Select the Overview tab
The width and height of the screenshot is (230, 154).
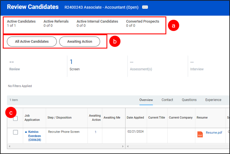point(146,100)
